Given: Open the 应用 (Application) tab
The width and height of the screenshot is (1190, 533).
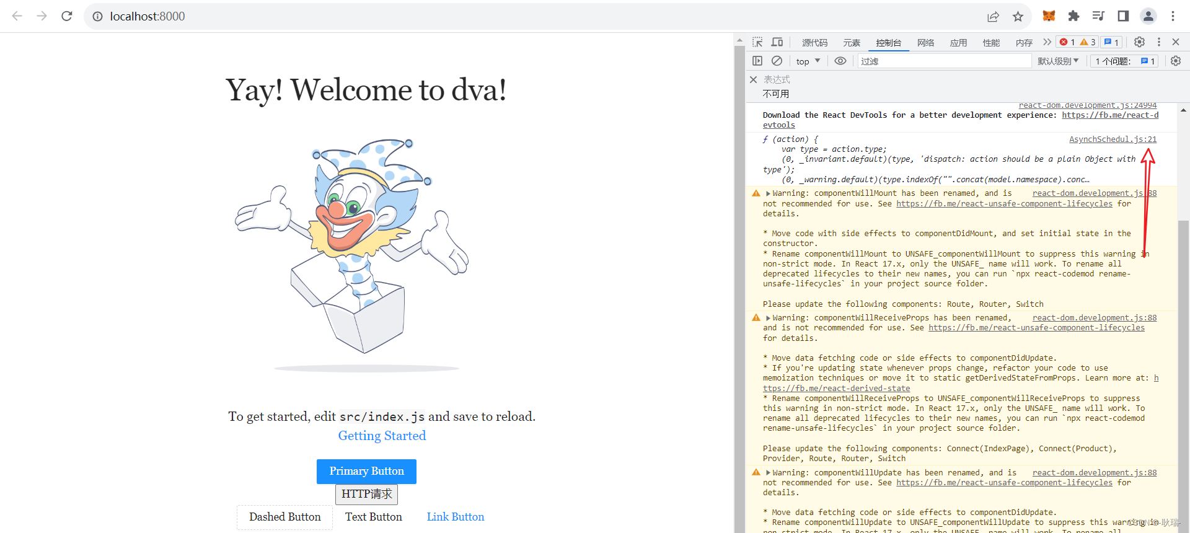Looking at the screenshot, I should 958,43.
